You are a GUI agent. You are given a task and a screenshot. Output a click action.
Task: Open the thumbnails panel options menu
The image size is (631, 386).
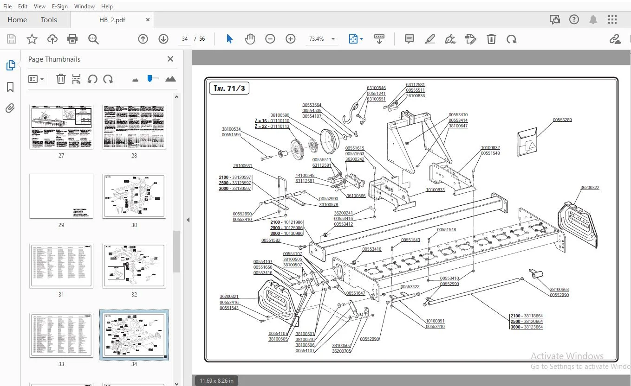pos(36,79)
